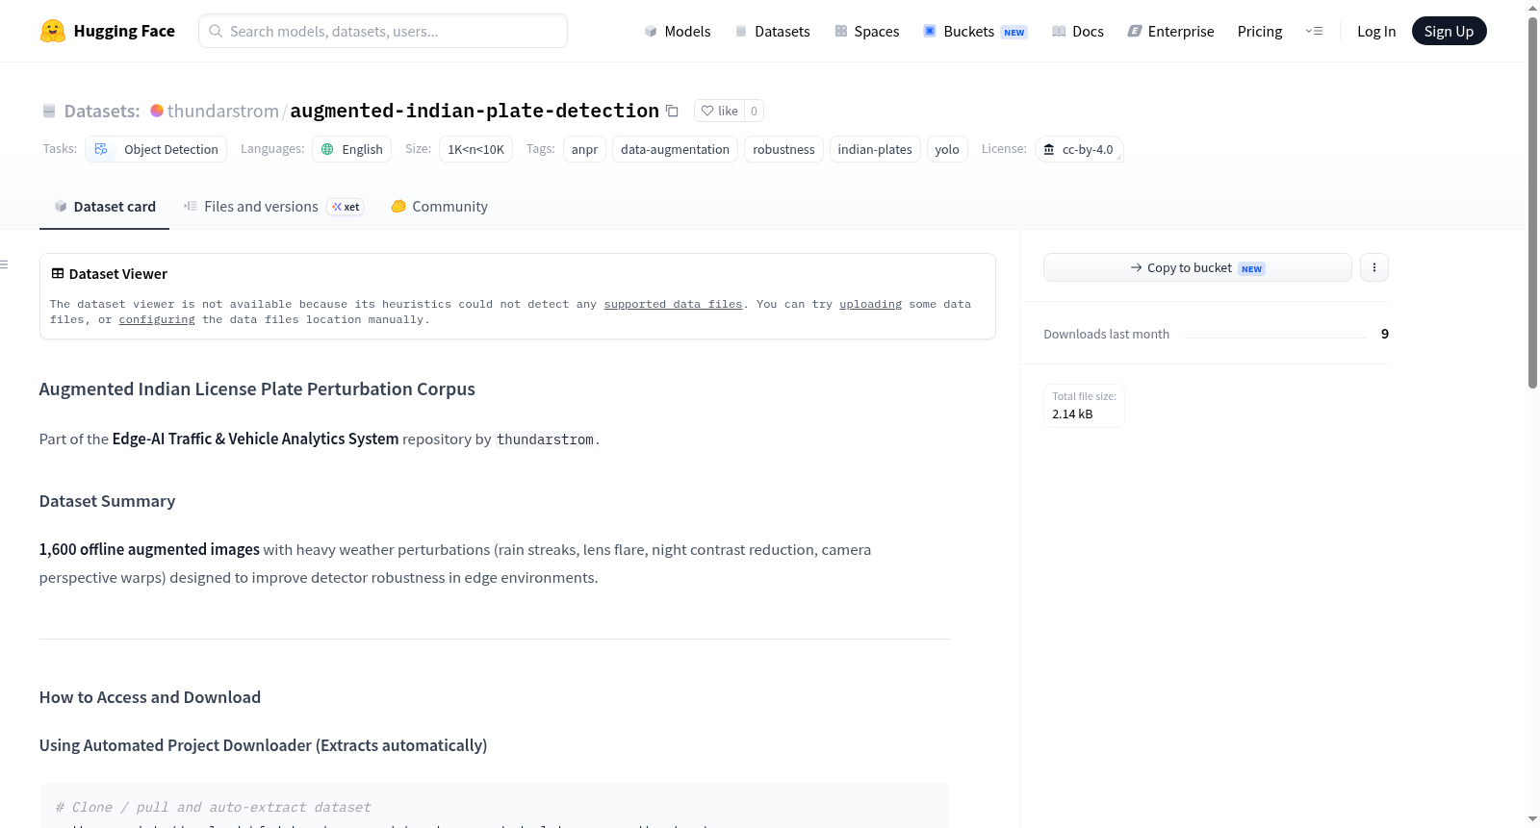Filter by the yolo tag

coord(947,149)
